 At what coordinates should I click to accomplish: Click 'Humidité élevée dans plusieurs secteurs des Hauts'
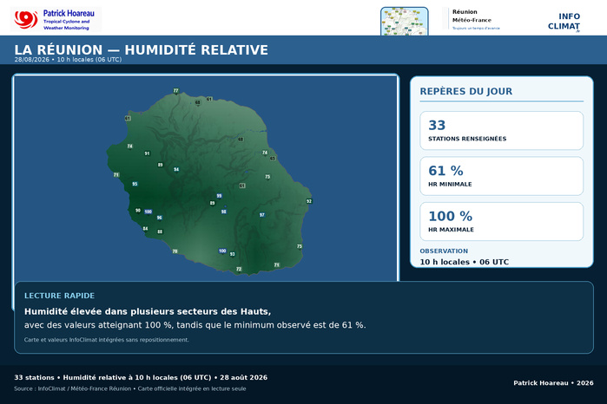(148, 311)
